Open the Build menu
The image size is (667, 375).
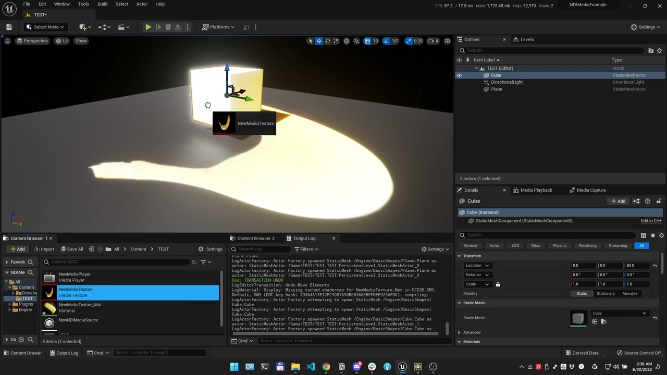102,4
